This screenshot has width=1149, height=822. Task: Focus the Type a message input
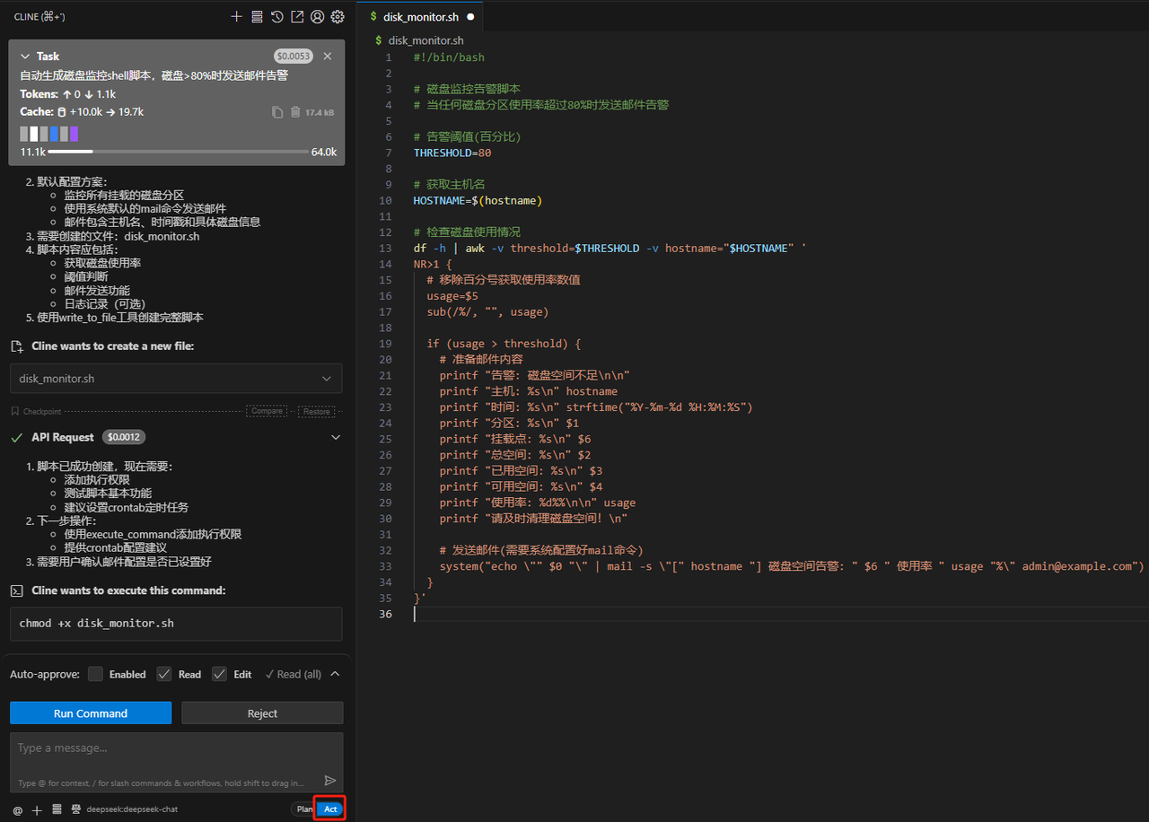click(x=176, y=763)
